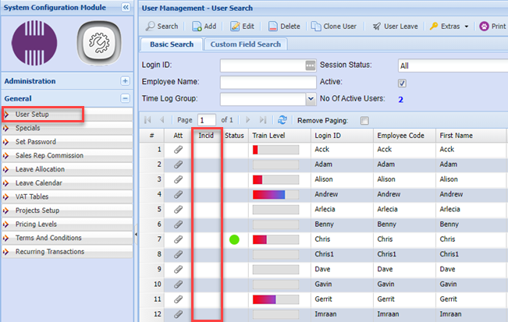Switch to Custom Field Search tab
508x322 pixels.
(245, 44)
